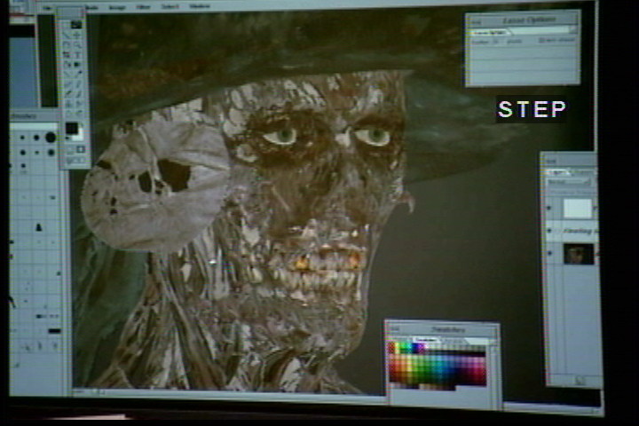Click the trash icon in Layers palette
The width and height of the screenshot is (639, 426).
coord(580,381)
